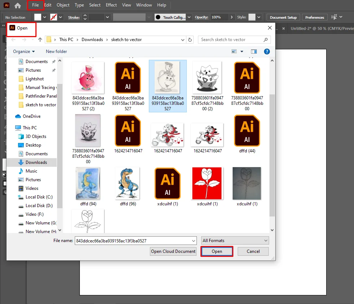Click the Preferences button
Screen dimensions: 354x304
click(315, 17)
